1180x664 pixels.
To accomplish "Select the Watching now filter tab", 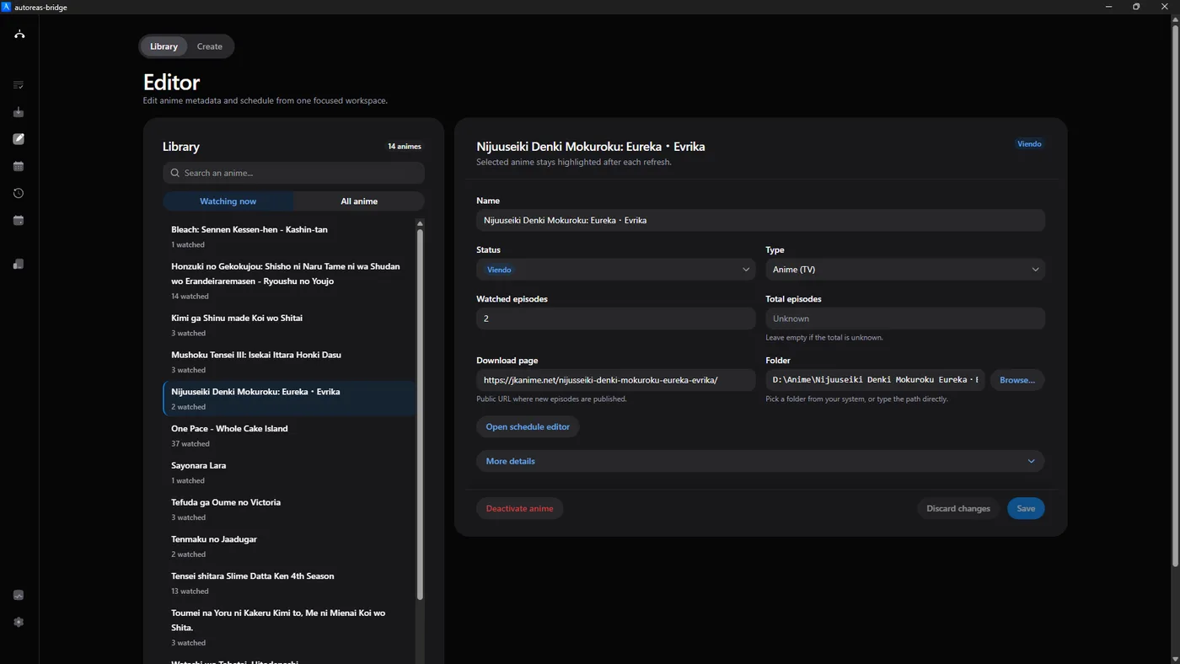I will (228, 201).
